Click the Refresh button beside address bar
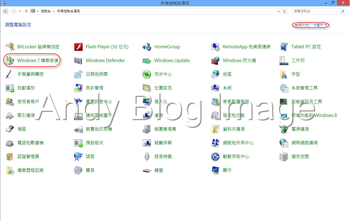The height and width of the screenshot is (221, 350). (x=285, y=11)
